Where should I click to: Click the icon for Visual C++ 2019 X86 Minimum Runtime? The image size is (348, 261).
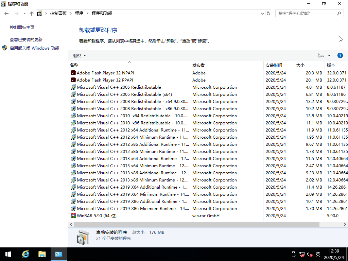click(73, 208)
